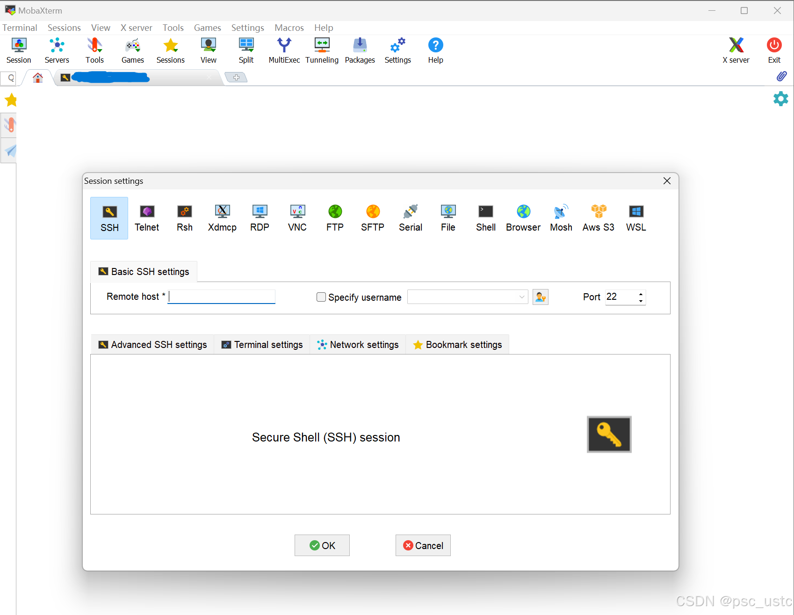Screen dimensions: 794x615
Task: Click the quick connect search box
Action: point(8,78)
